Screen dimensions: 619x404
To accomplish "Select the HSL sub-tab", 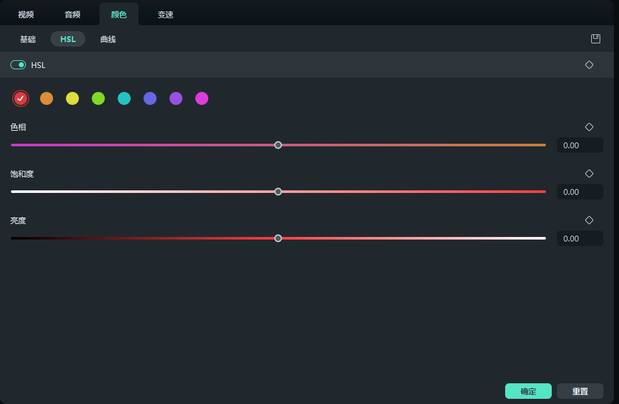I will click(x=68, y=39).
